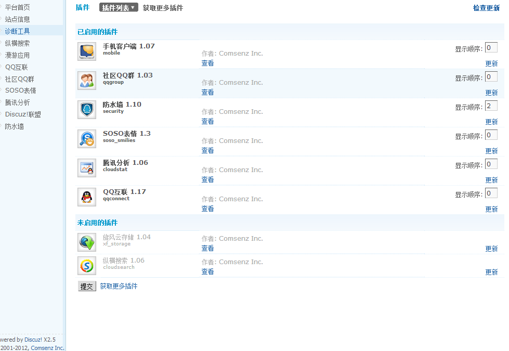509x351 pixels.
Task: Click the QQ互联 penguin icon
Action: 87,197
